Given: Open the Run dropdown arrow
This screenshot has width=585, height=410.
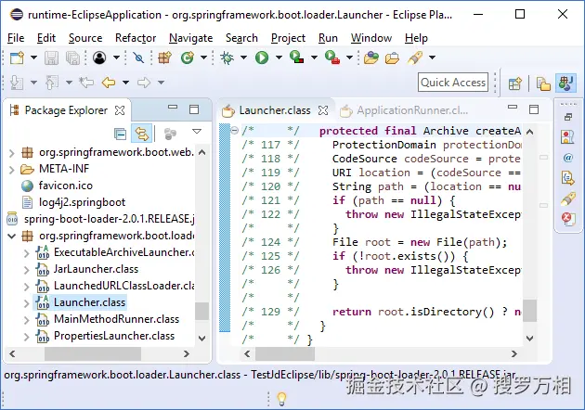Looking at the screenshot, I should (x=279, y=58).
